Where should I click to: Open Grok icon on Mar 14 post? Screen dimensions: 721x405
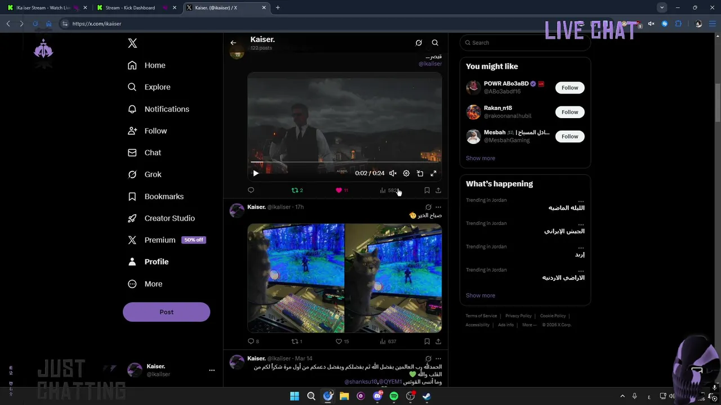click(428, 358)
